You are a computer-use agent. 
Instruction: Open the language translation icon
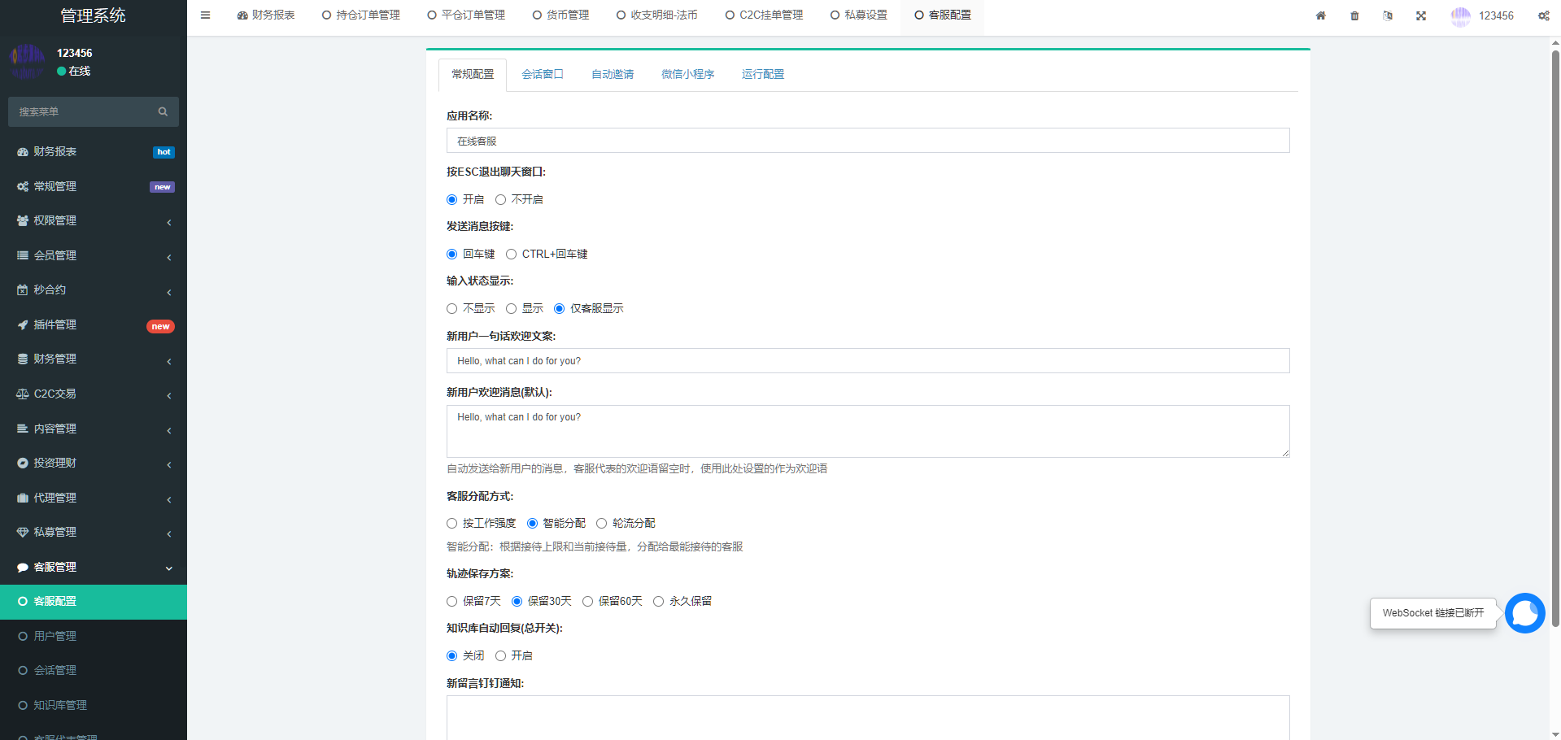click(1388, 15)
